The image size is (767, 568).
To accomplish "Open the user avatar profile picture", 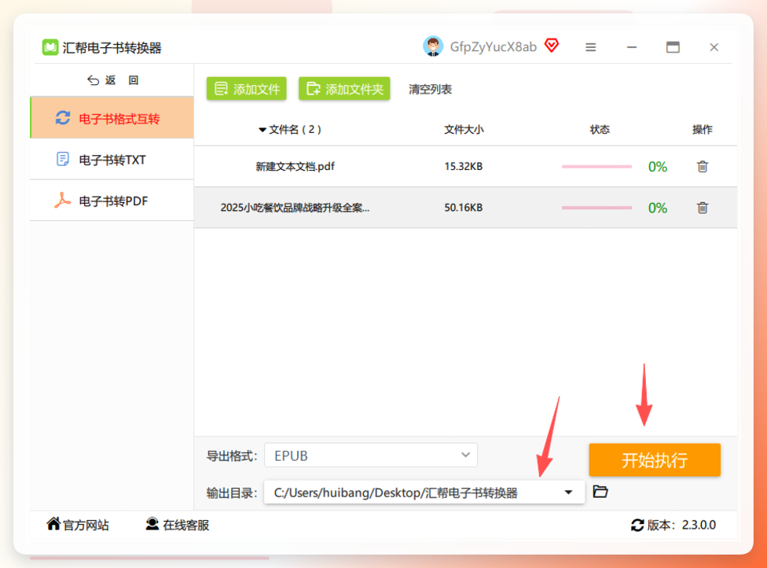I will click(433, 46).
